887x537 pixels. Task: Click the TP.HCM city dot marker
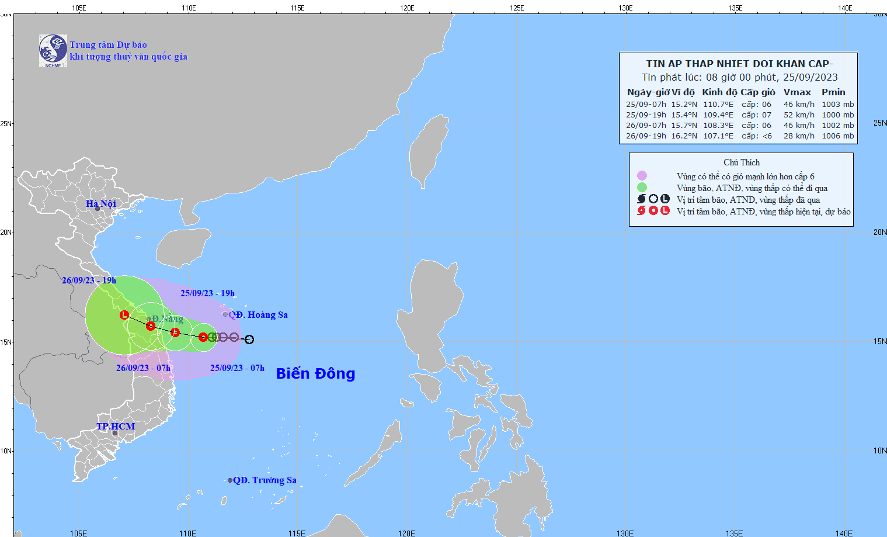coord(115,433)
